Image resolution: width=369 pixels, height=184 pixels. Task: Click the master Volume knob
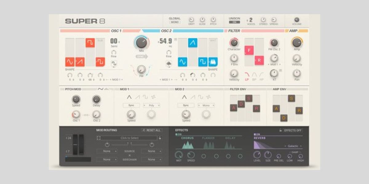pyautogui.click(x=297, y=20)
